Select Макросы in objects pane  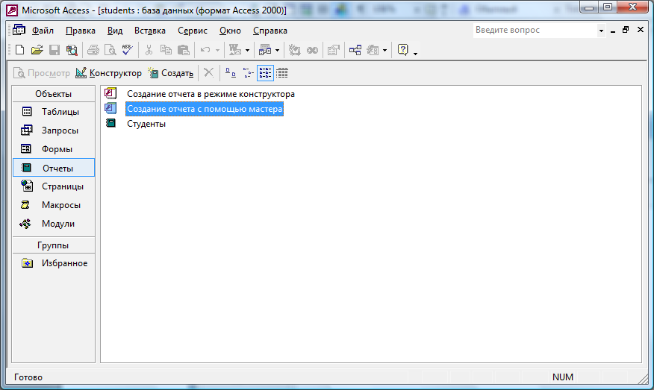click(x=54, y=205)
